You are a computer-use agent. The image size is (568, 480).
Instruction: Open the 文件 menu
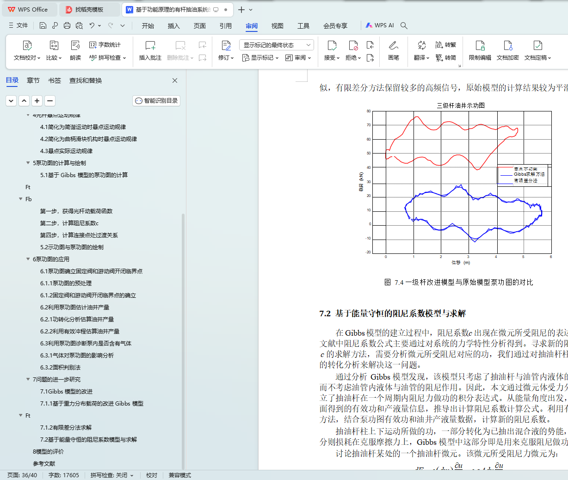(x=18, y=25)
